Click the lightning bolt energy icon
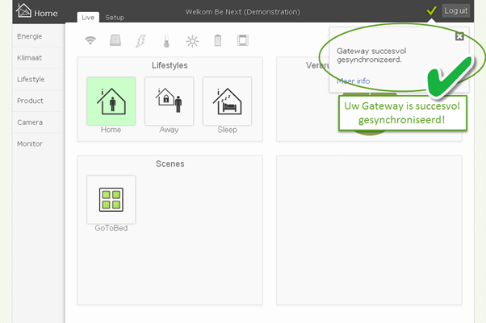Viewport: 486px width, 323px height. click(x=140, y=41)
